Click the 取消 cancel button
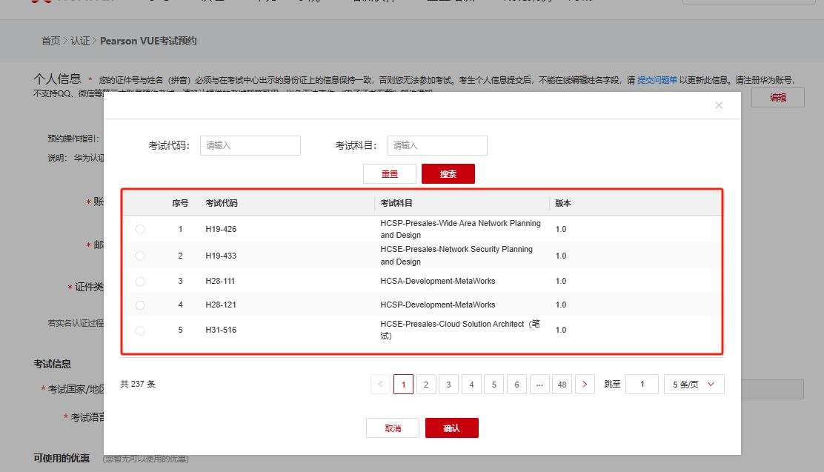Image resolution: width=824 pixels, height=472 pixels. (x=393, y=428)
